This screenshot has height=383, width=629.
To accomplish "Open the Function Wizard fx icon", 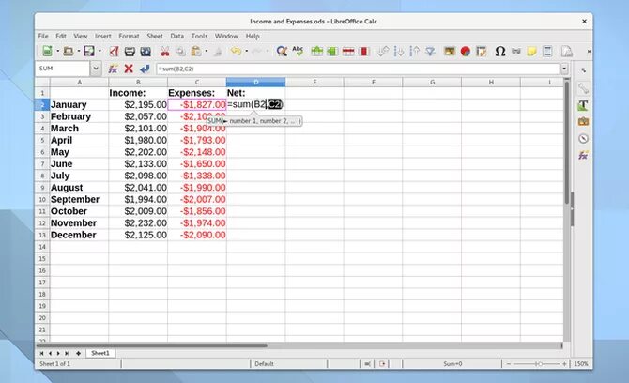I will [113, 69].
